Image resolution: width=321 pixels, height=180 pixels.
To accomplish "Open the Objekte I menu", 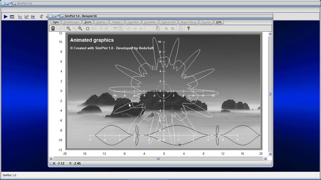I will click(x=101, y=22).
